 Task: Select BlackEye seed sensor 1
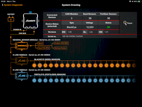tap(34, 65)
